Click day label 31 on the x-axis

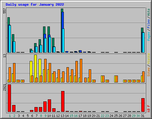pos(142,116)
